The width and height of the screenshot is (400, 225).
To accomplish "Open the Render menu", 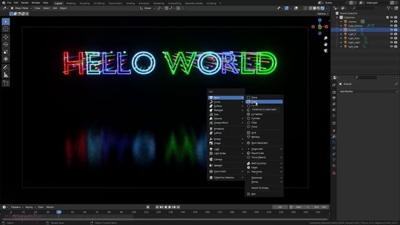I will click(x=25, y=2).
